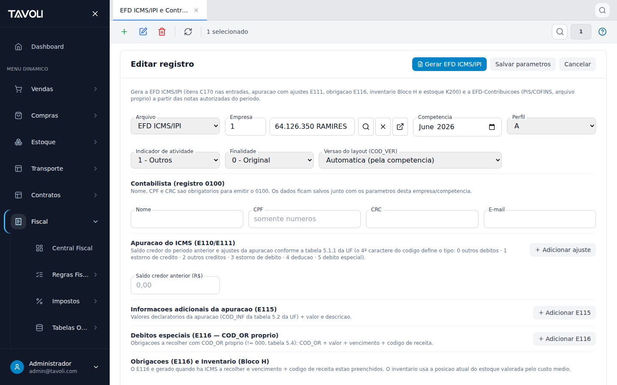Open the Perfil dropdown
The height and width of the screenshot is (385, 617).
551,126
